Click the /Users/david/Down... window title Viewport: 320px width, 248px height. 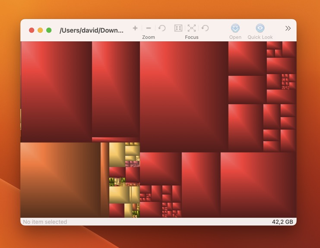click(92, 31)
